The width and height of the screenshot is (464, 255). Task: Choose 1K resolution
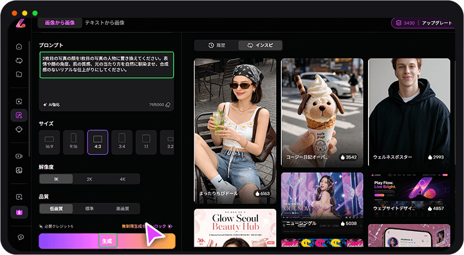point(56,179)
